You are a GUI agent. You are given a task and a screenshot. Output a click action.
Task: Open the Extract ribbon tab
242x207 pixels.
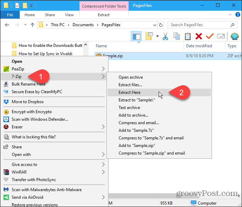104,15
